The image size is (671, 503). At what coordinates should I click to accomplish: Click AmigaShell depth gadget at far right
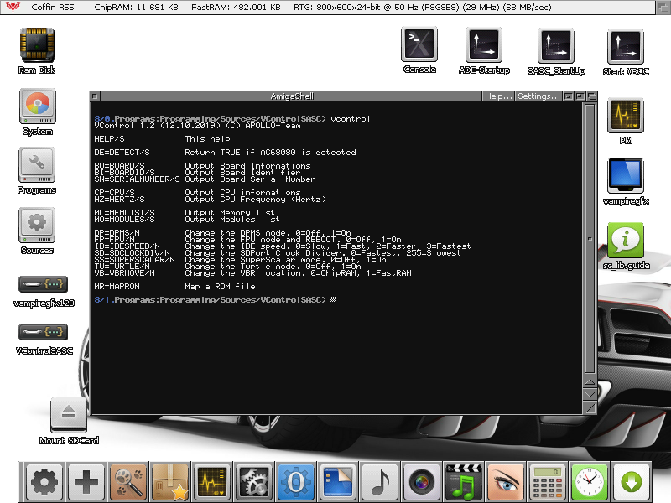(x=592, y=96)
